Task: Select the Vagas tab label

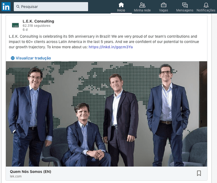Action: (163, 10)
